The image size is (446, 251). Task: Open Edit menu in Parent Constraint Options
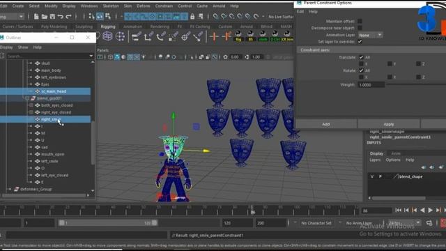pos(300,12)
